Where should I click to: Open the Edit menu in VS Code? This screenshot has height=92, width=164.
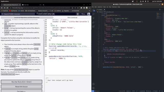96,7
